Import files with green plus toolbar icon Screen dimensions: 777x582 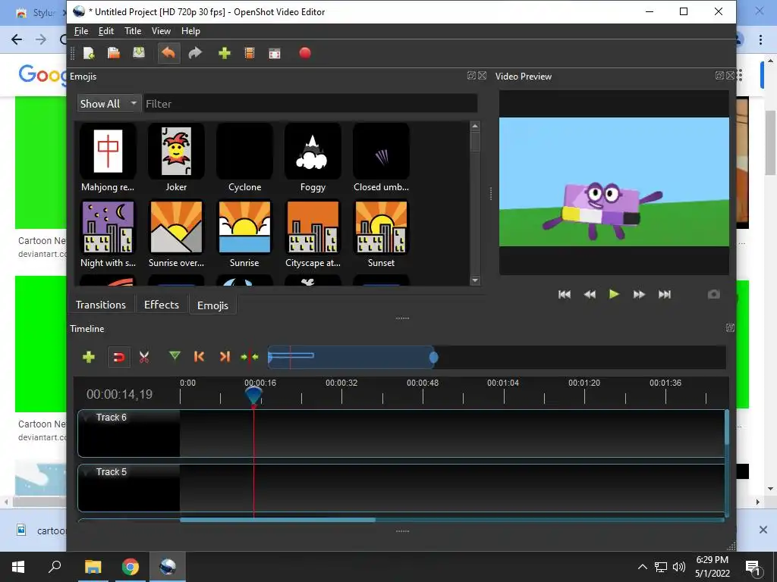(x=225, y=53)
